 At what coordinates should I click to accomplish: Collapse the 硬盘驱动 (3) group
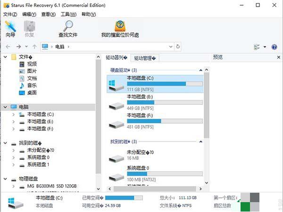(x=201, y=70)
